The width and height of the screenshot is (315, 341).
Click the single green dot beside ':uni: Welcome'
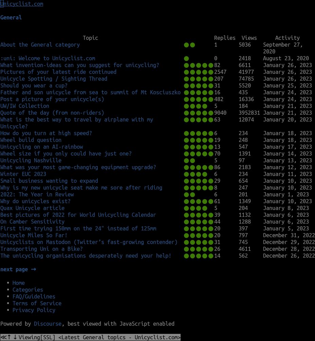[x=186, y=59]
